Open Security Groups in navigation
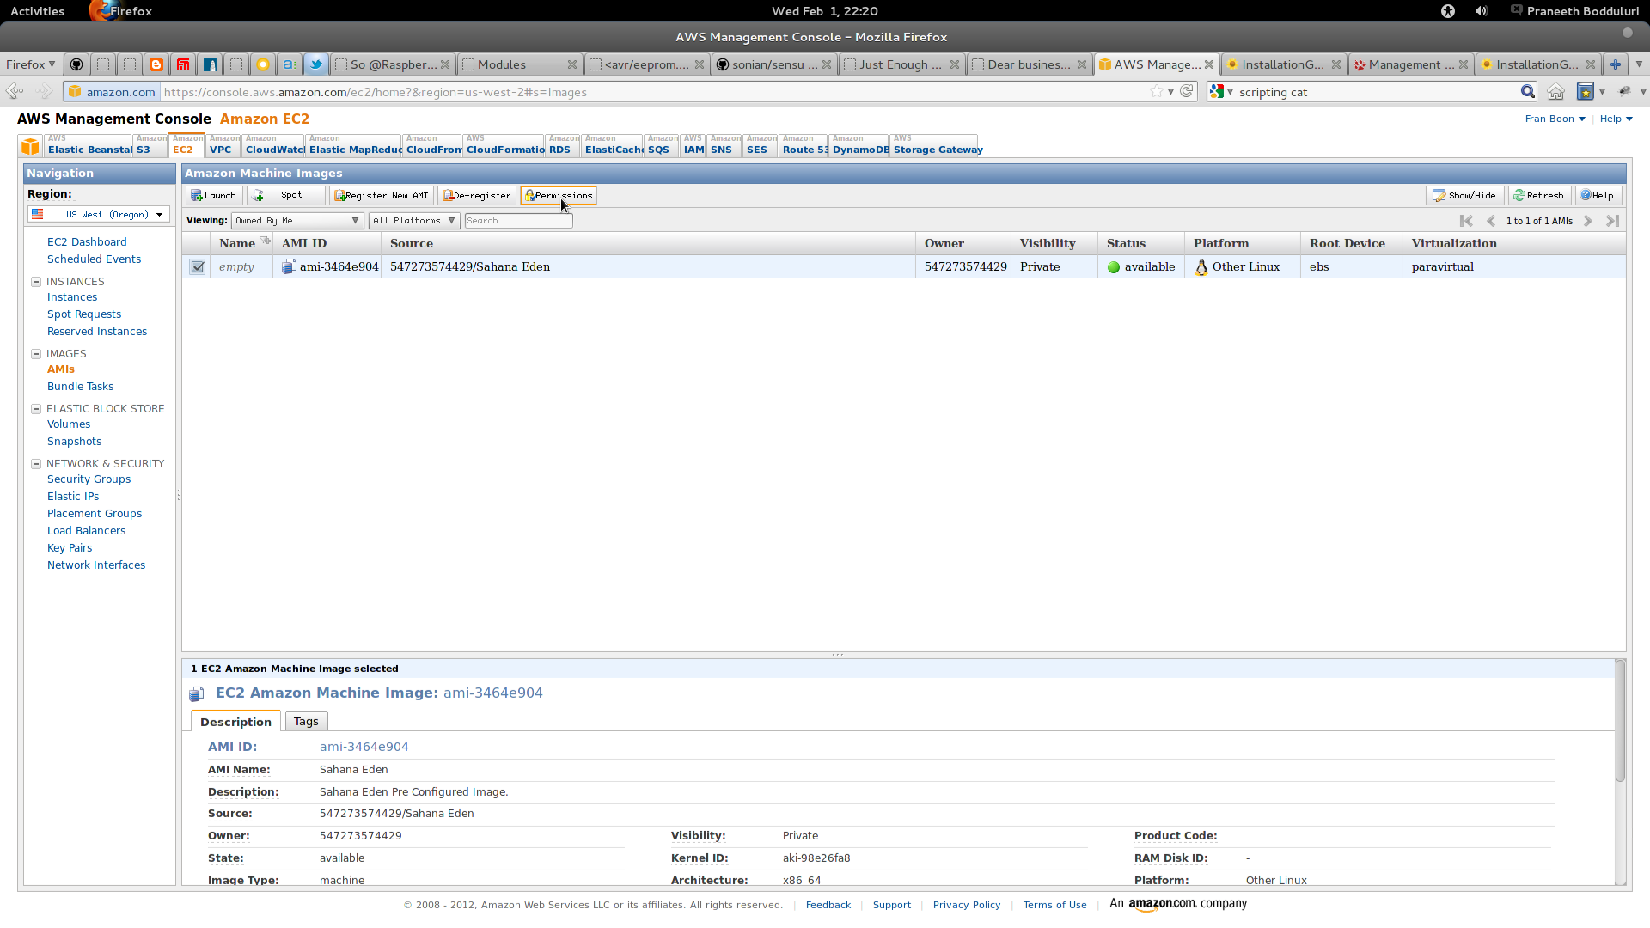The height and width of the screenshot is (928, 1650). click(x=89, y=479)
